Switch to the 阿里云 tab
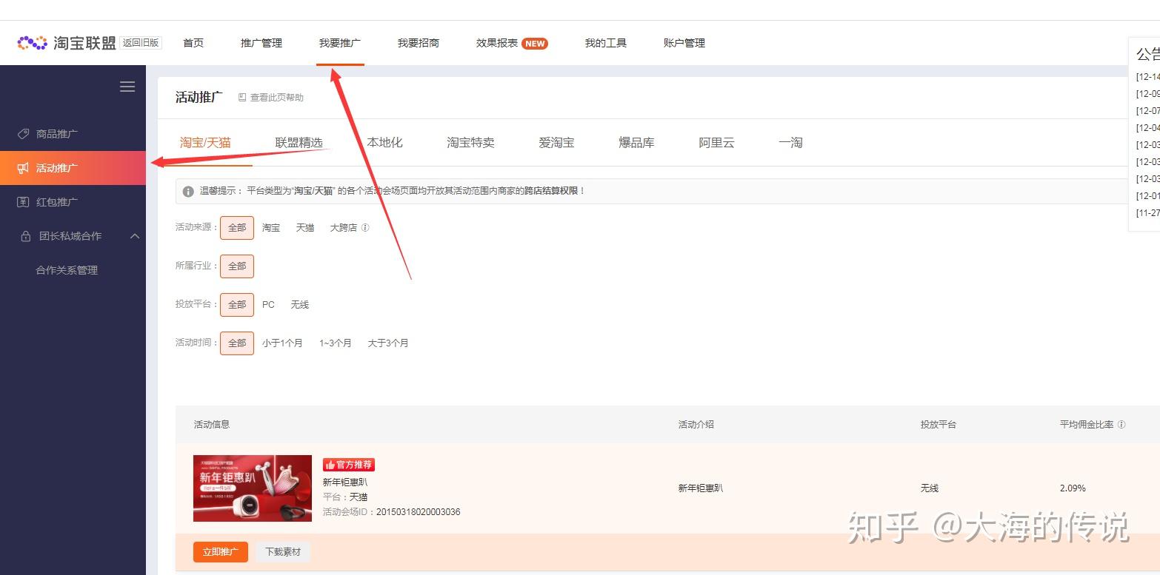This screenshot has width=1160, height=575. pos(716,143)
